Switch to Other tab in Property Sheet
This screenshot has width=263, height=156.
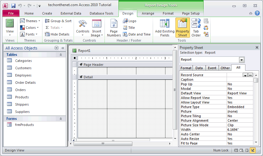225,68
